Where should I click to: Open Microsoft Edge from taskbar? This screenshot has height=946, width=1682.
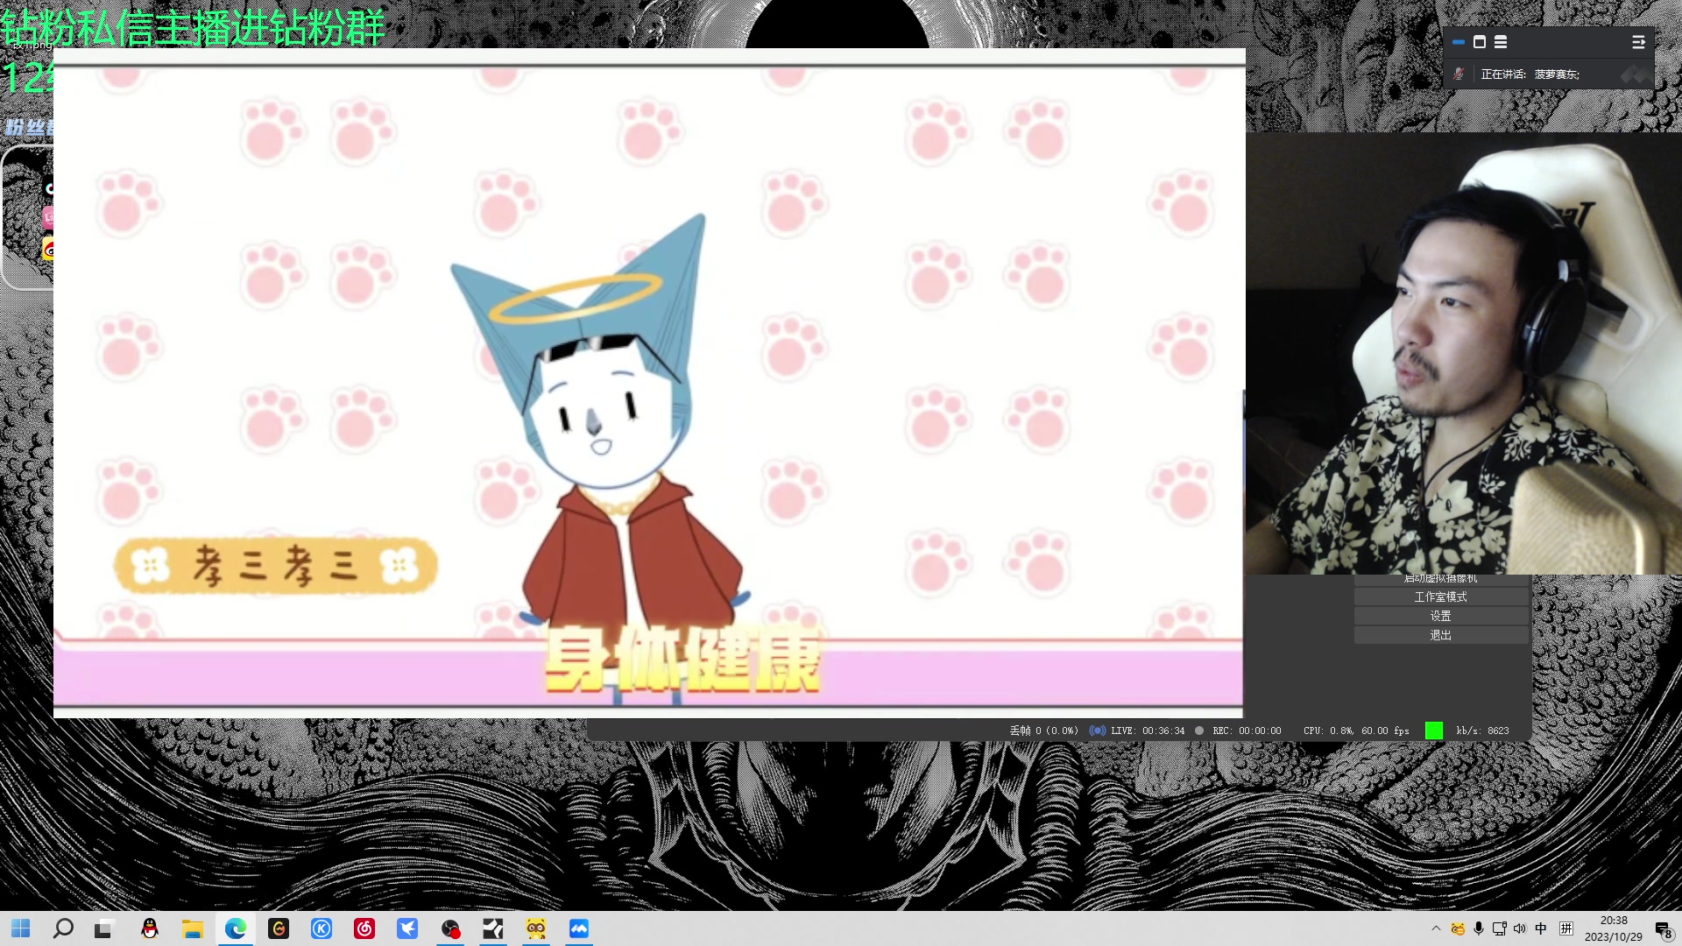click(x=236, y=928)
